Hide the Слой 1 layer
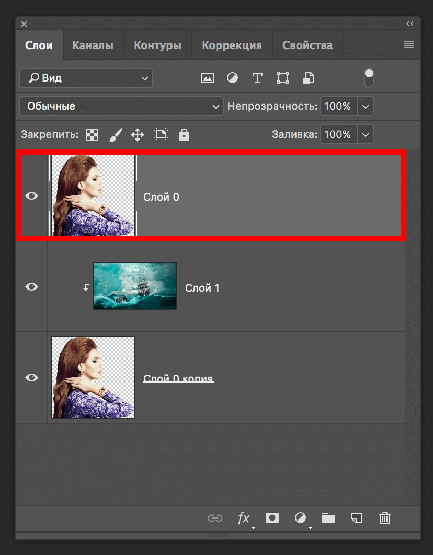The width and height of the screenshot is (433, 555). coord(32,287)
